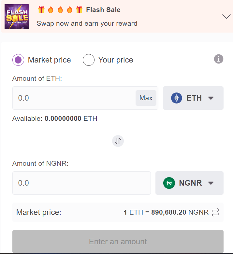Focus the Amount of NGNR input field

(81, 183)
